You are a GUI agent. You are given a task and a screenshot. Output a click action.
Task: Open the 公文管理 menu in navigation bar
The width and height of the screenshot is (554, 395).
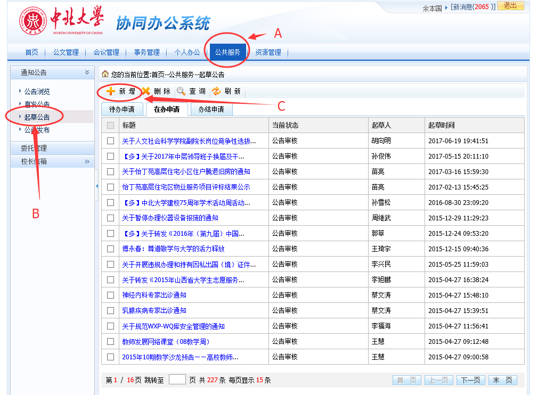(x=66, y=52)
